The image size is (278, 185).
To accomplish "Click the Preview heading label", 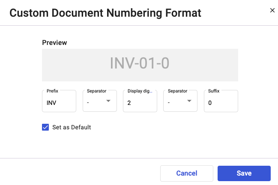I will (x=54, y=43).
